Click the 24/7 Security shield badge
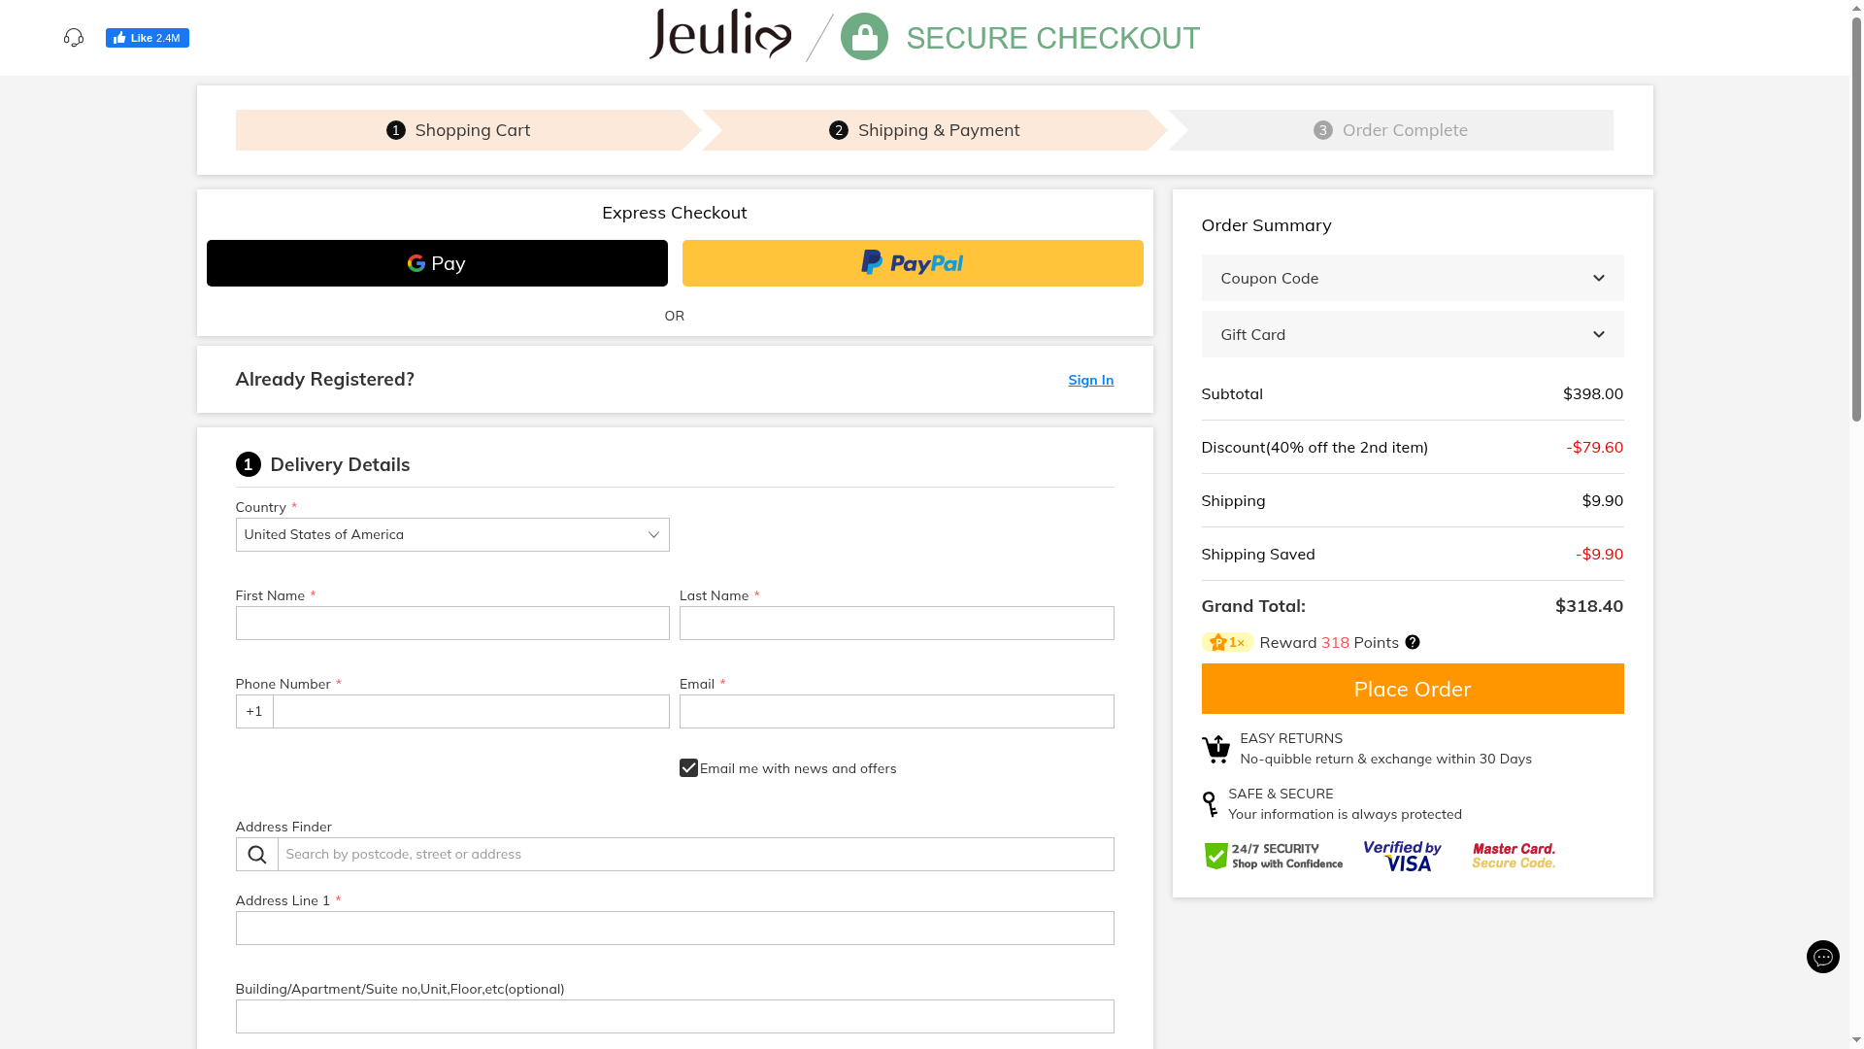This screenshot has width=1864, height=1049. 1273,857
